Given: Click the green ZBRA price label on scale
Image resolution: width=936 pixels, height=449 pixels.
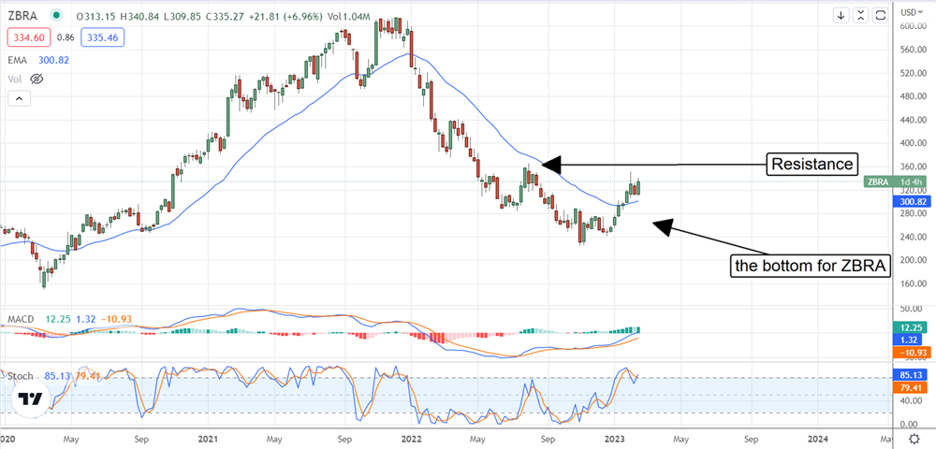Looking at the screenshot, I should (894, 181).
